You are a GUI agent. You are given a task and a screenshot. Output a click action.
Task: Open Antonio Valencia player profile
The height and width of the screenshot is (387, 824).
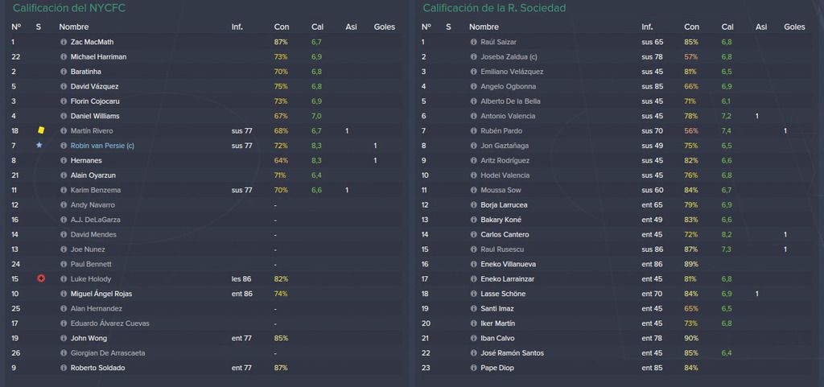pyautogui.click(x=508, y=116)
